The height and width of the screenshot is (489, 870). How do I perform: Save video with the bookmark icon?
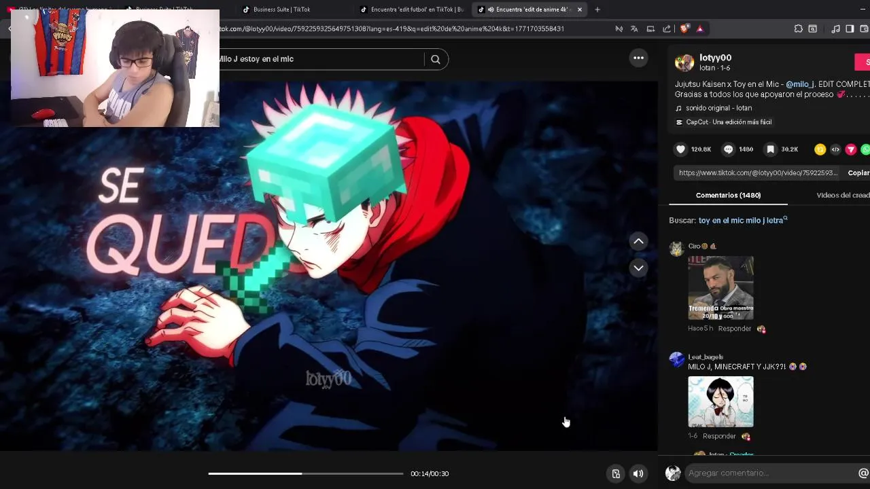click(x=771, y=149)
